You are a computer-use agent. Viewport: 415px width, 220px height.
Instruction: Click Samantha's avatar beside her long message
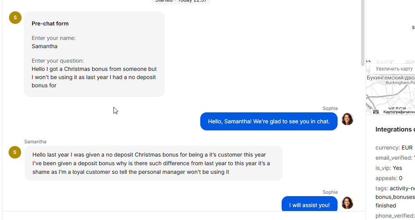15,152
